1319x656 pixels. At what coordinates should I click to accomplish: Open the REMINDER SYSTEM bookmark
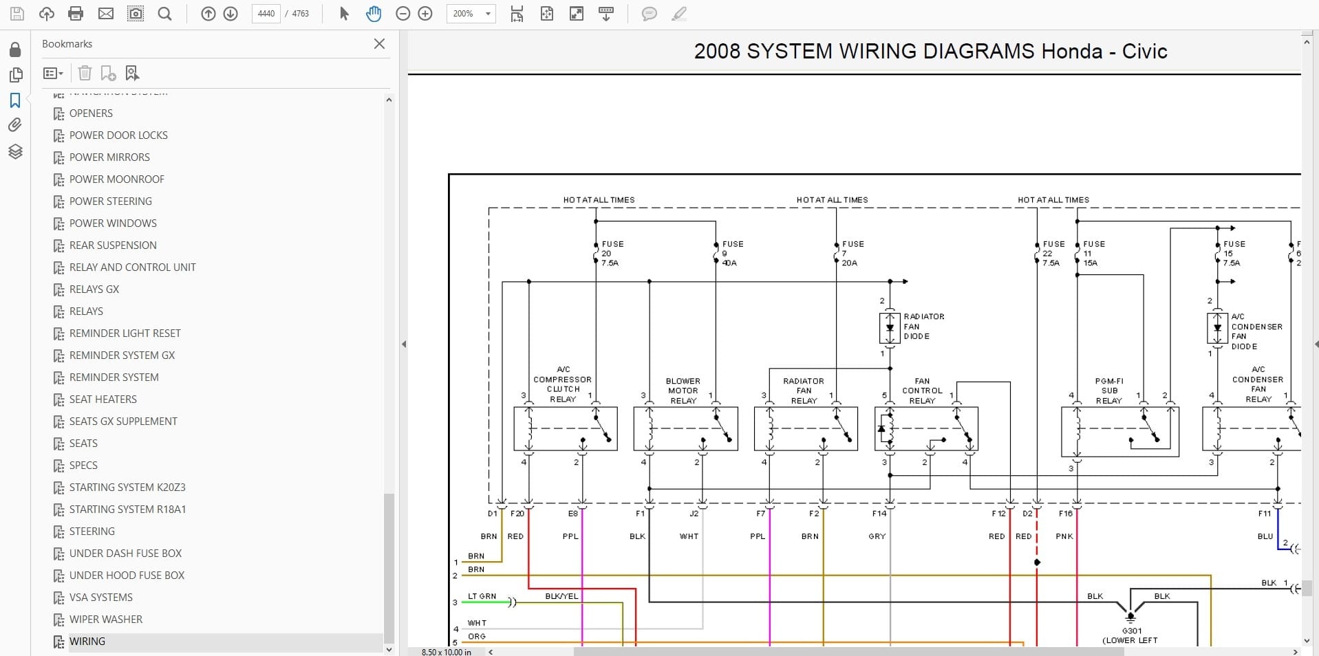click(x=114, y=377)
